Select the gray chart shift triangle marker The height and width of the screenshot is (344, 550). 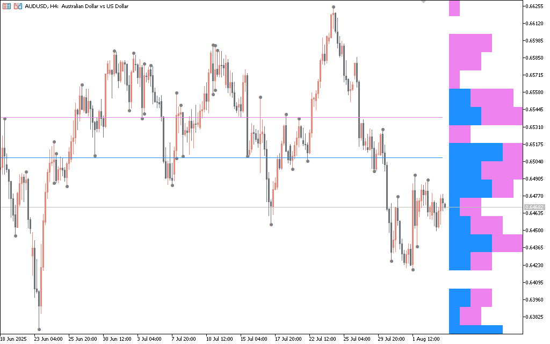[x=423, y=2]
